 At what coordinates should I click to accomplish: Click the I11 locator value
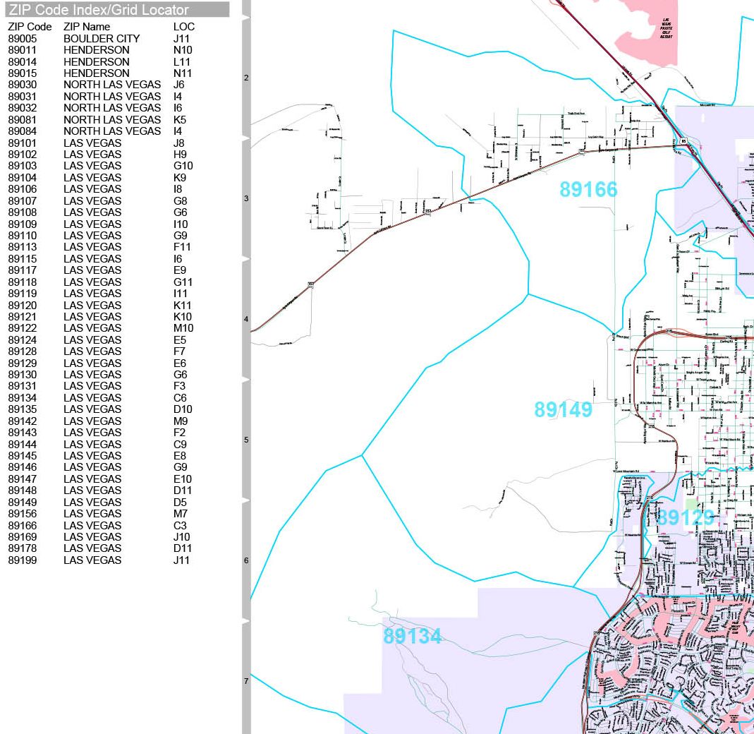(x=181, y=294)
